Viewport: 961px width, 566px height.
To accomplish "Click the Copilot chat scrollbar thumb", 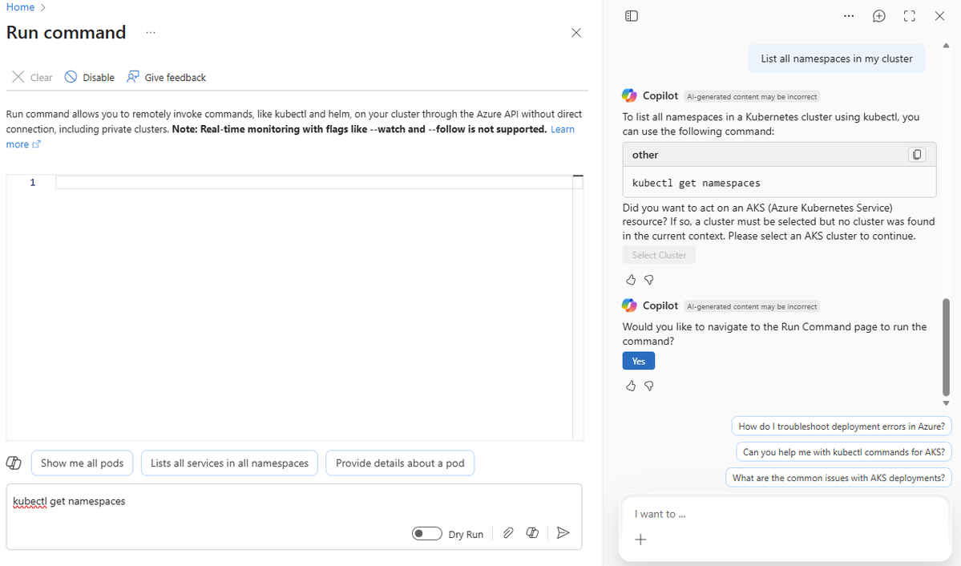I will pyautogui.click(x=946, y=347).
